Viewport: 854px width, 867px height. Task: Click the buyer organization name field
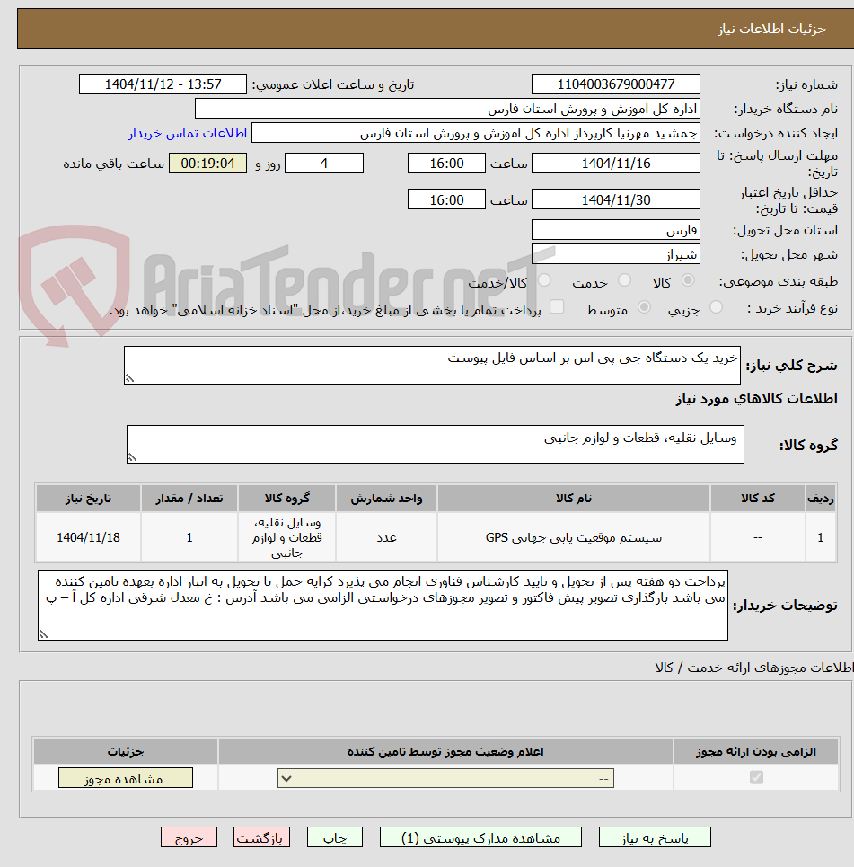tap(447, 109)
